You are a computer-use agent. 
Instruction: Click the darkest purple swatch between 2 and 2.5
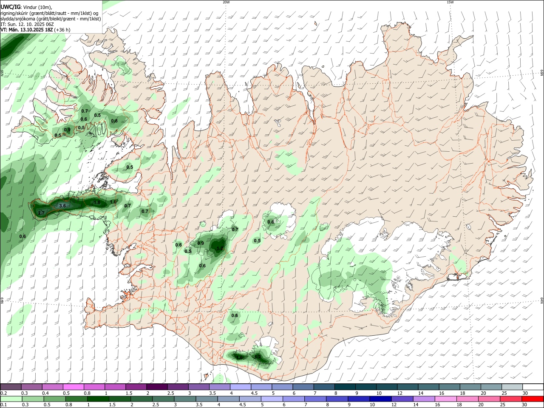(157, 387)
